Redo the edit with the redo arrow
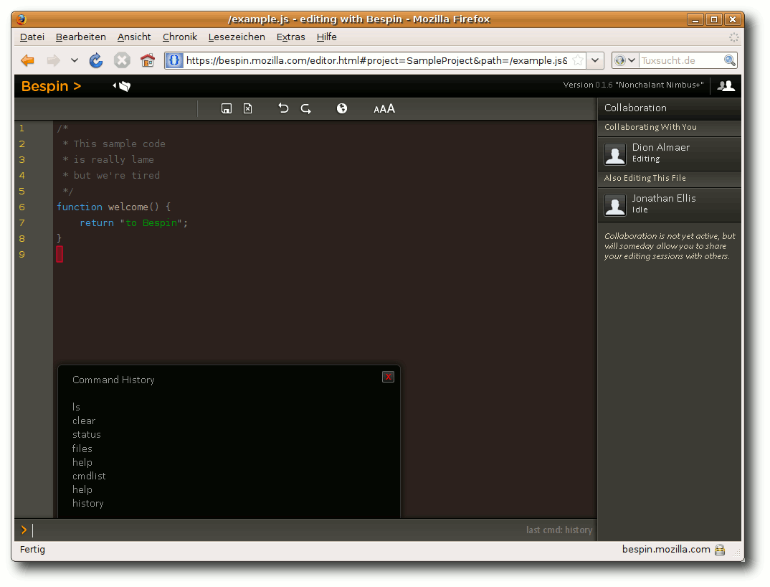The image size is (770, 587). tap(305, 108)
